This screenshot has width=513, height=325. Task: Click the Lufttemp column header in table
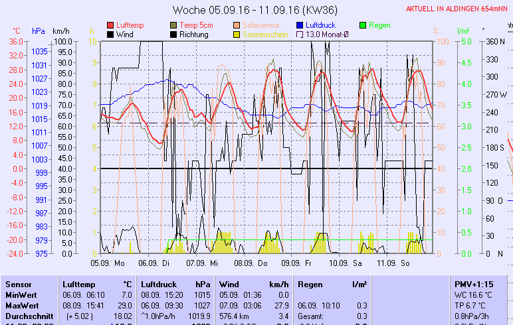79,284
